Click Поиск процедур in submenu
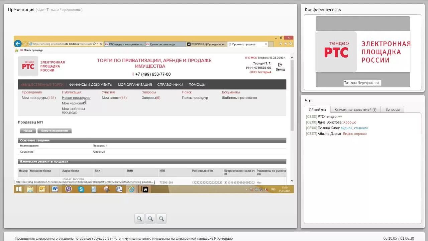 (x=195, y=98)
